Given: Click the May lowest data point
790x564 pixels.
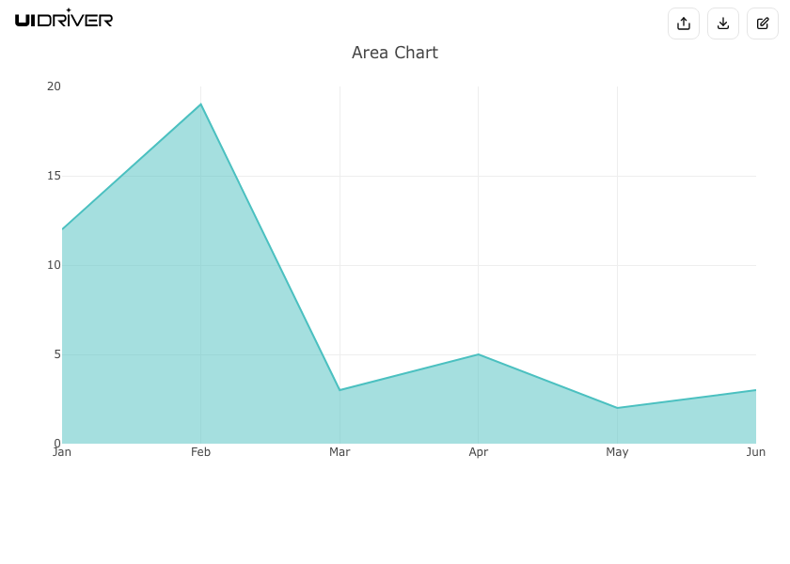Looking at the screenshot, I should tap(617, 408).
